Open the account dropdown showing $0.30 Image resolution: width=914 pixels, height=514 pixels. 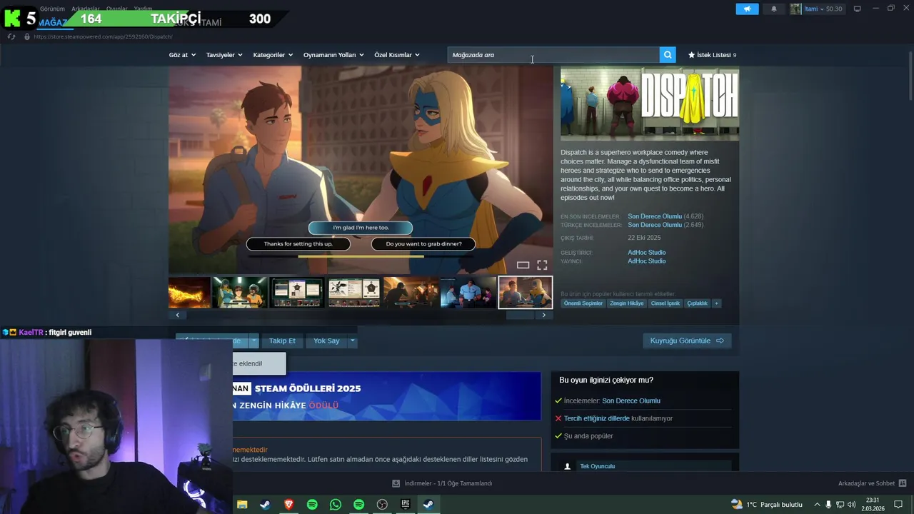[823, 9]
